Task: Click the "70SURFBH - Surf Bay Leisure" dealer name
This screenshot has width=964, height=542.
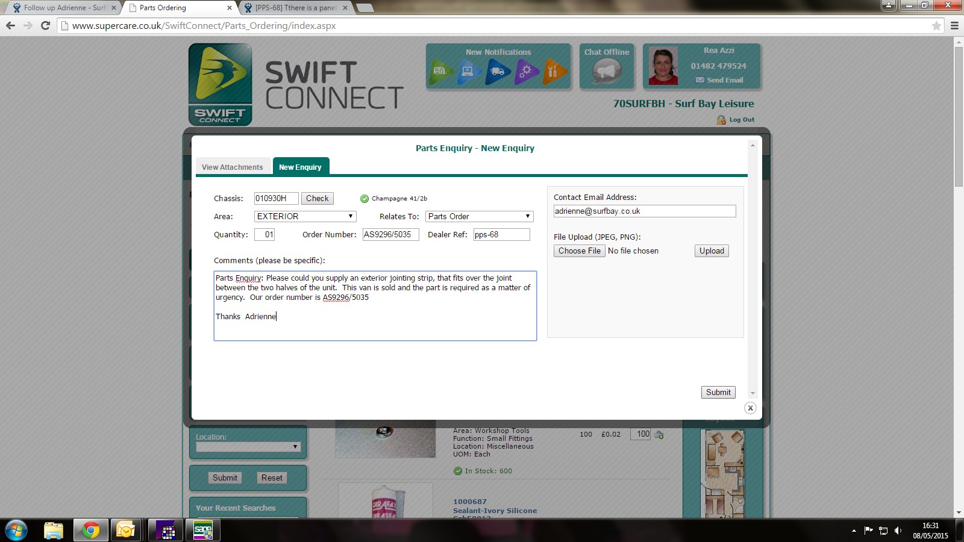Action: click(684, 104)
